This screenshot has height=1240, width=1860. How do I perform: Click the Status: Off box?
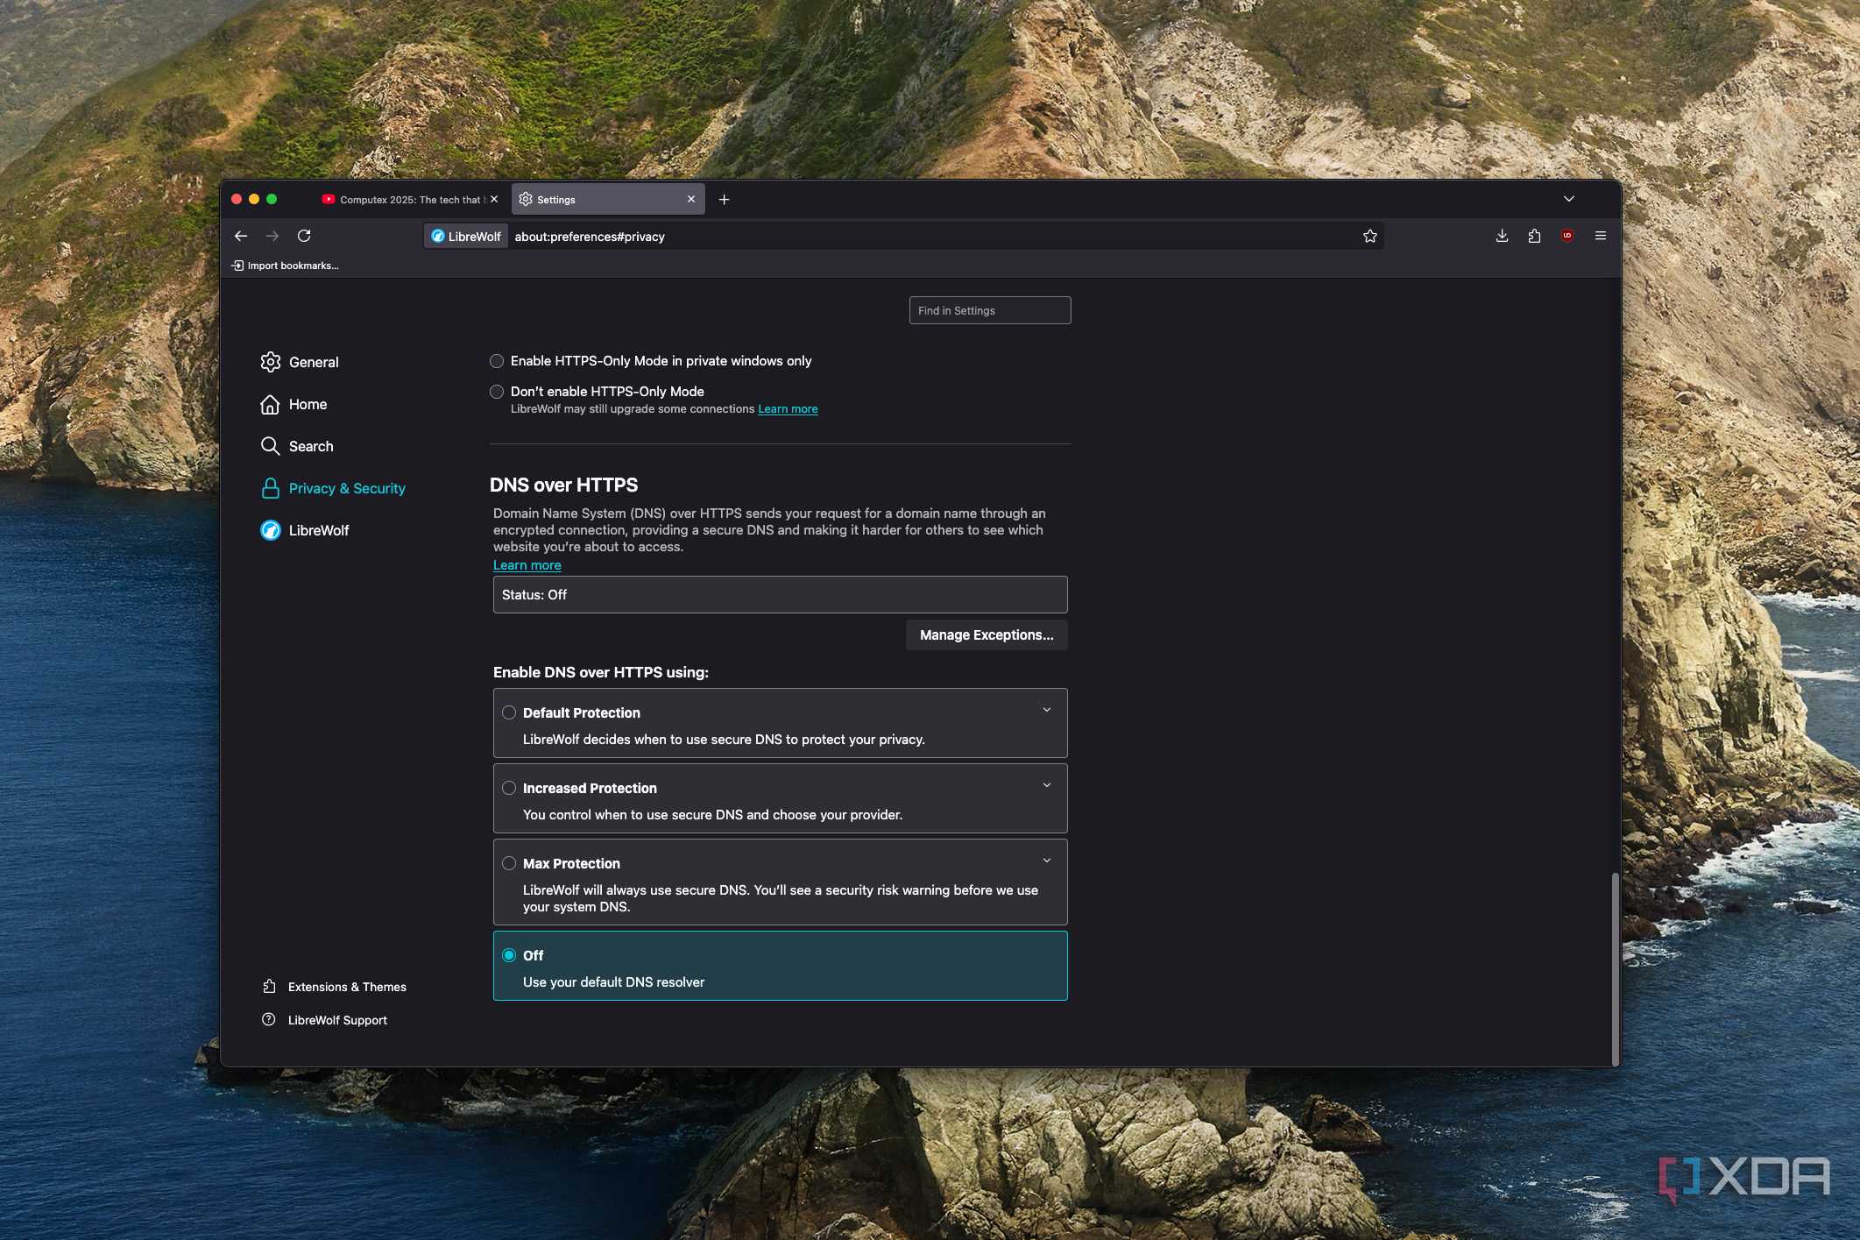pos(781,595)
